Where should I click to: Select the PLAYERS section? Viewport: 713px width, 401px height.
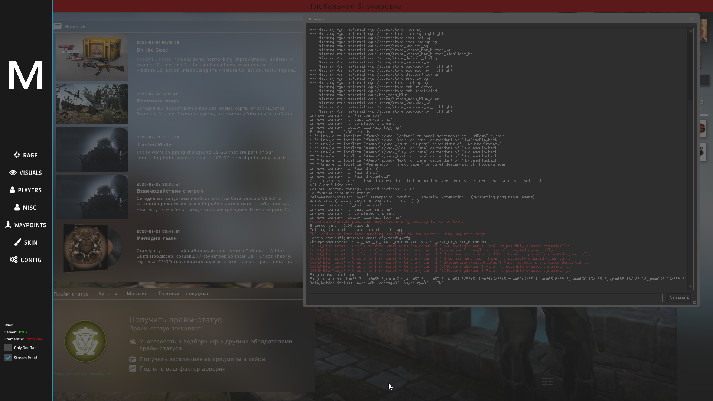26,190
